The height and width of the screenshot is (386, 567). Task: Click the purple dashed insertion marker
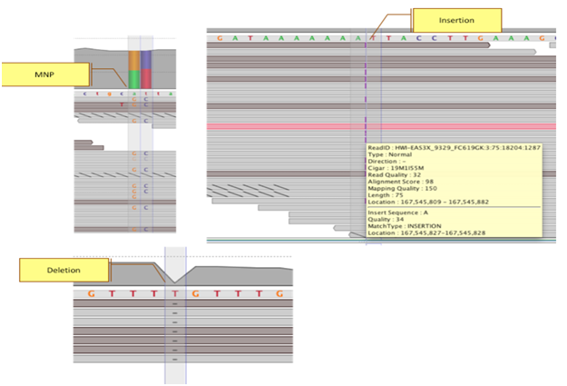(367, 91)
